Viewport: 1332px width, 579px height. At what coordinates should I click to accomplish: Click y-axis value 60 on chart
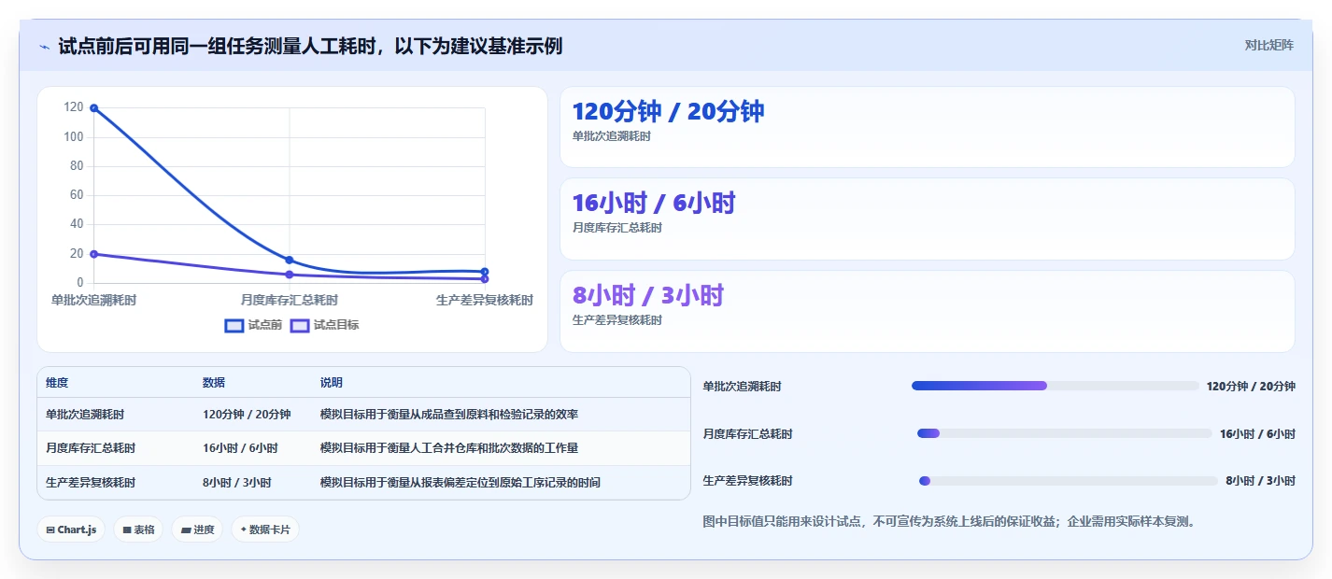pyautogui.click(x=77, y=195)
